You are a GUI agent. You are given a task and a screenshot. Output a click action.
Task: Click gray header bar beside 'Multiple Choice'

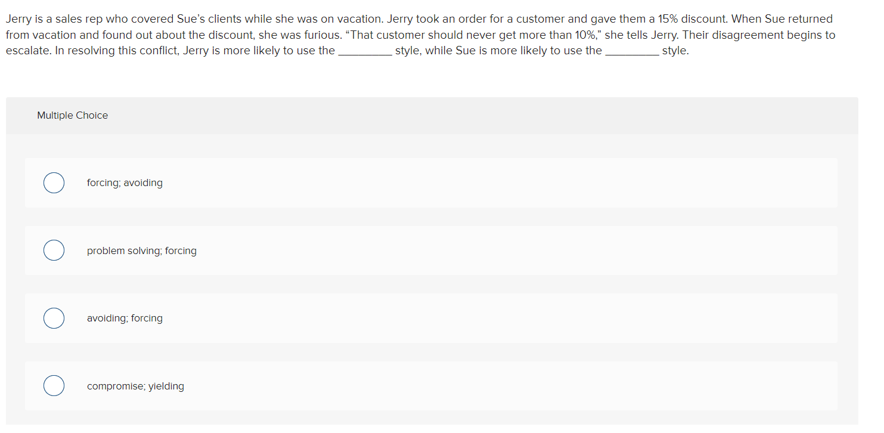pos(477,116)
